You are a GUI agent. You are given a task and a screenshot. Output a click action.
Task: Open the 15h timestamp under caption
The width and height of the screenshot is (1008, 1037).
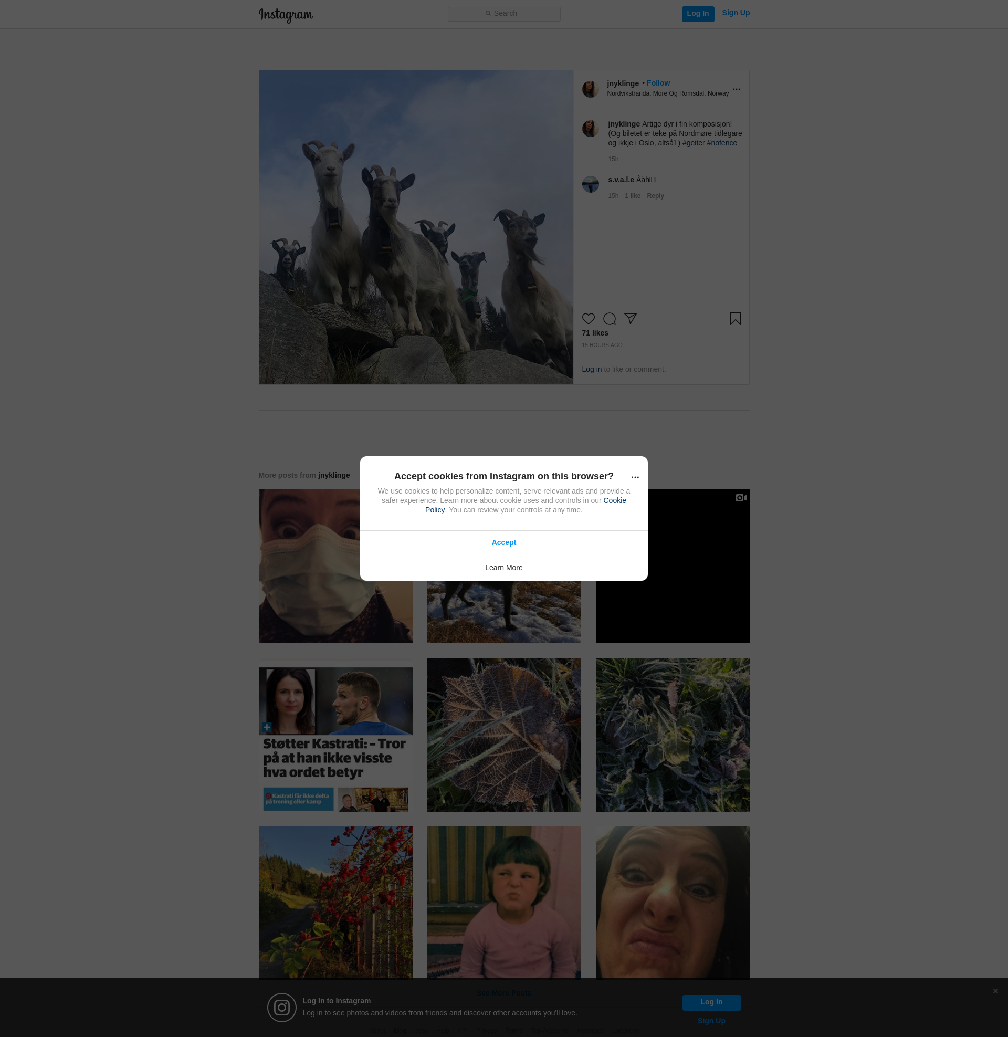(613, 159)
